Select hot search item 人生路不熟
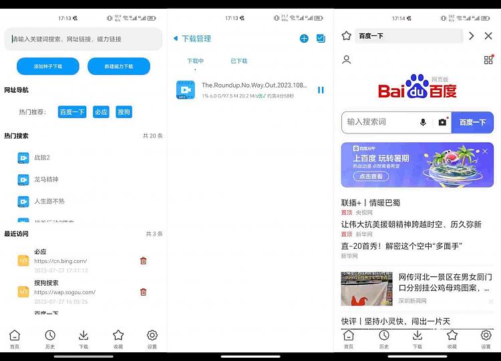Viewport: 501px width, 361px height. tap(49, 201)
